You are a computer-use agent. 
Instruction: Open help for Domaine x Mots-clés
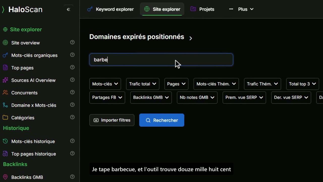(72, 105)
